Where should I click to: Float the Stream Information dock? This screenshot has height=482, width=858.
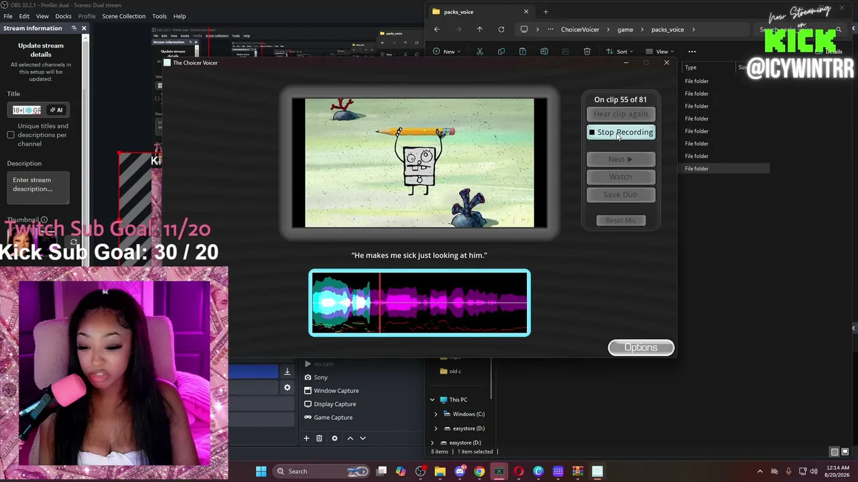coord(74,28)
